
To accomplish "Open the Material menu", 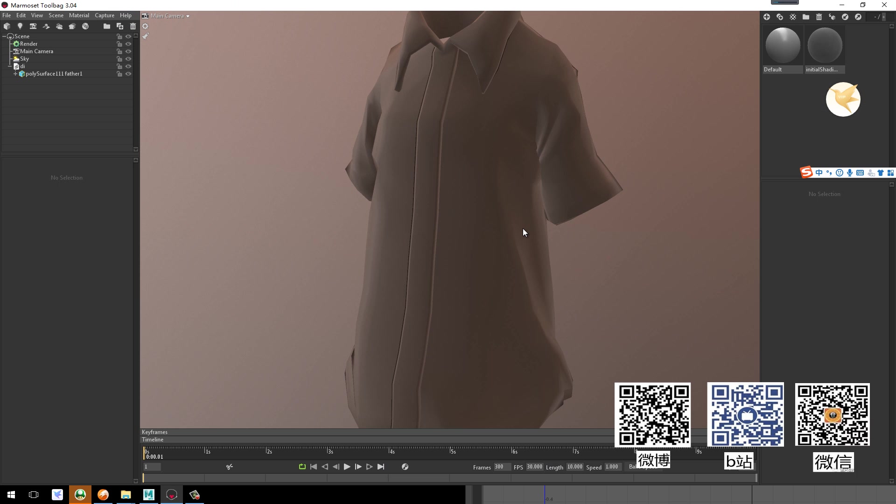I will tap(79, 15).
